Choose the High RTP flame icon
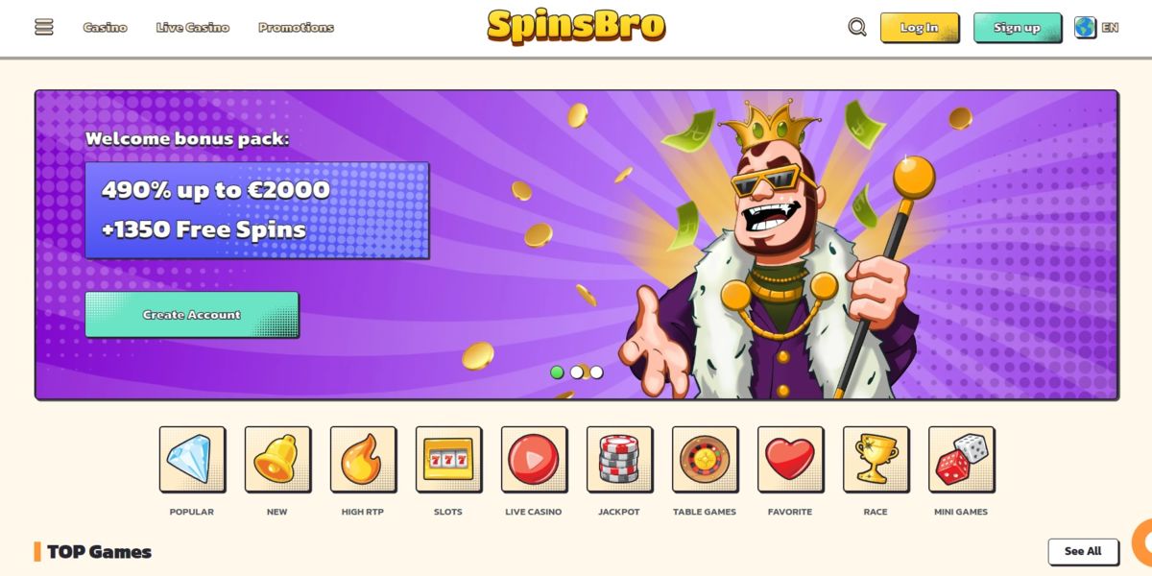This screenshot has width=1152, height=576. point(363,460)
